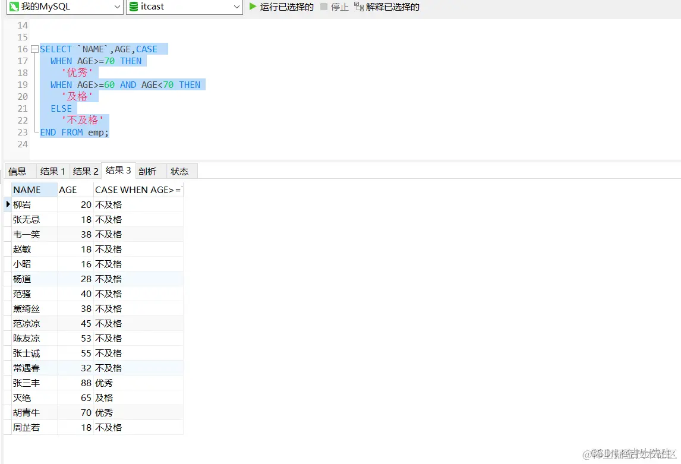Click the CASE keyword on line 16
This screenshot has height=464, width=681.
coord(147,49)
